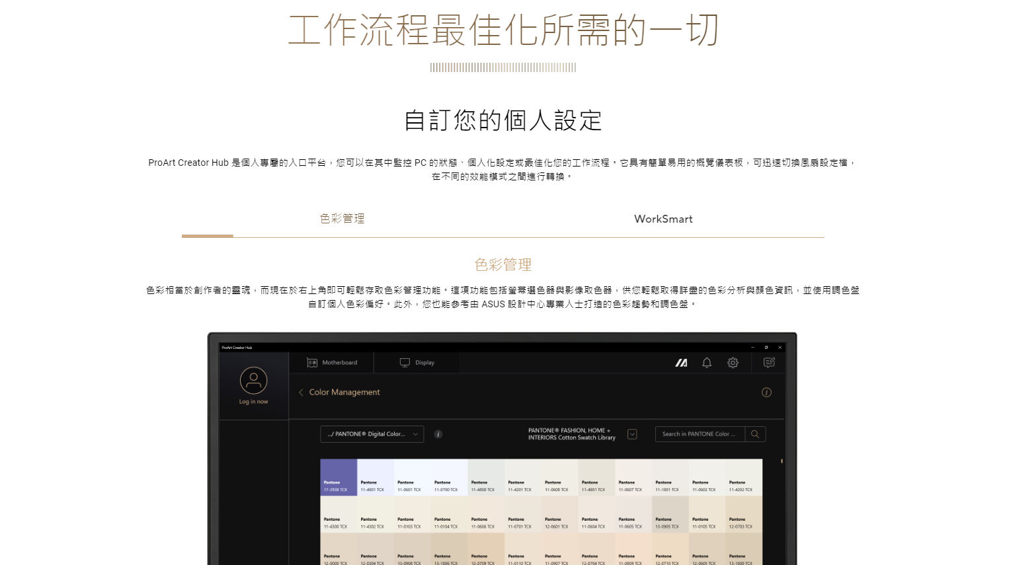Pick Pantone 11-0605 TCX swatch
The width and height of the screenshot is (1013, 565).
click(633, 515)
